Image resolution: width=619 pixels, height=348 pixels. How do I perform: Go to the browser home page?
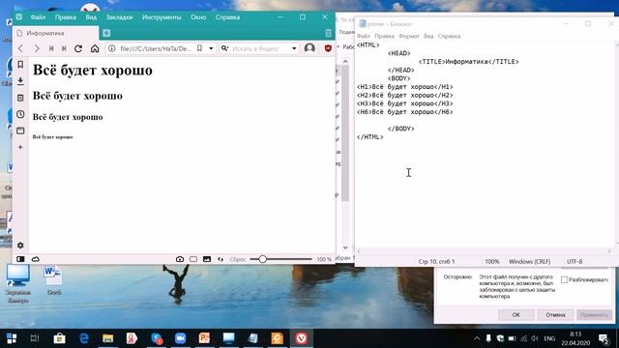95,48
